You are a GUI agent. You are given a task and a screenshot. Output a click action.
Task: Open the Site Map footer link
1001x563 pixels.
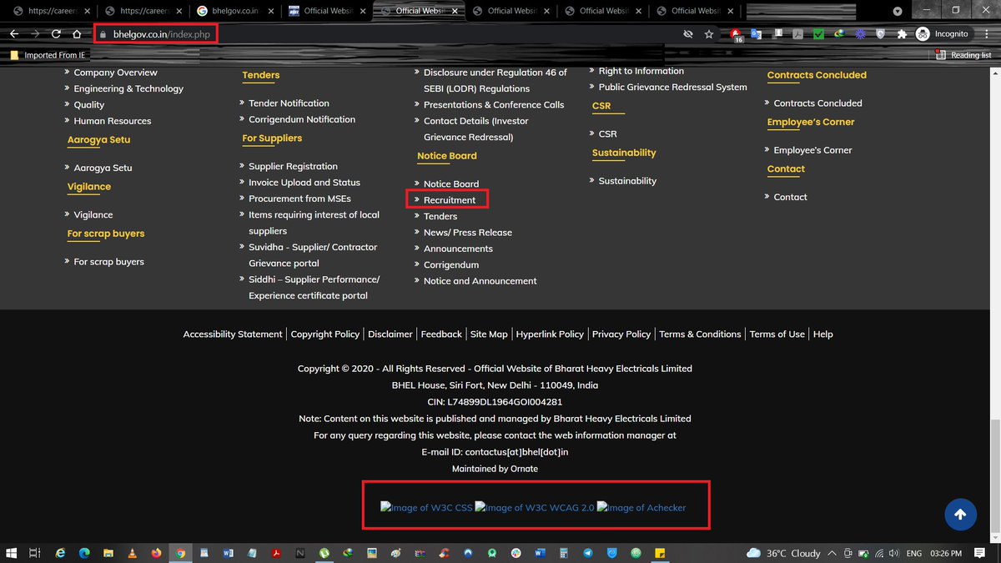tap(489, 334)
